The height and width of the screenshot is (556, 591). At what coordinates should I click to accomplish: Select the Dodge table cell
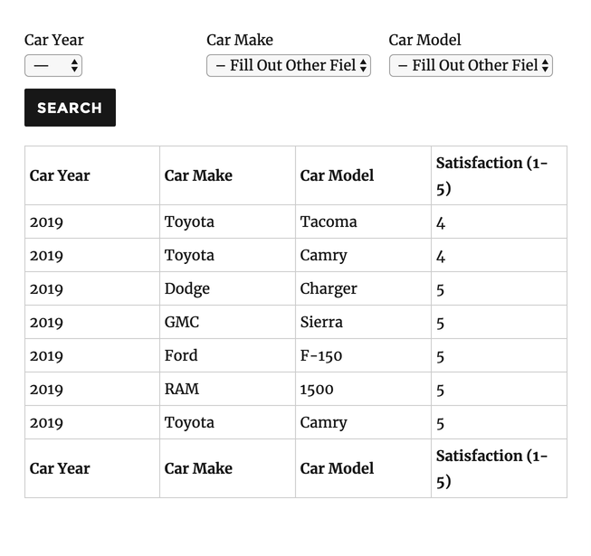pos(228,288)
